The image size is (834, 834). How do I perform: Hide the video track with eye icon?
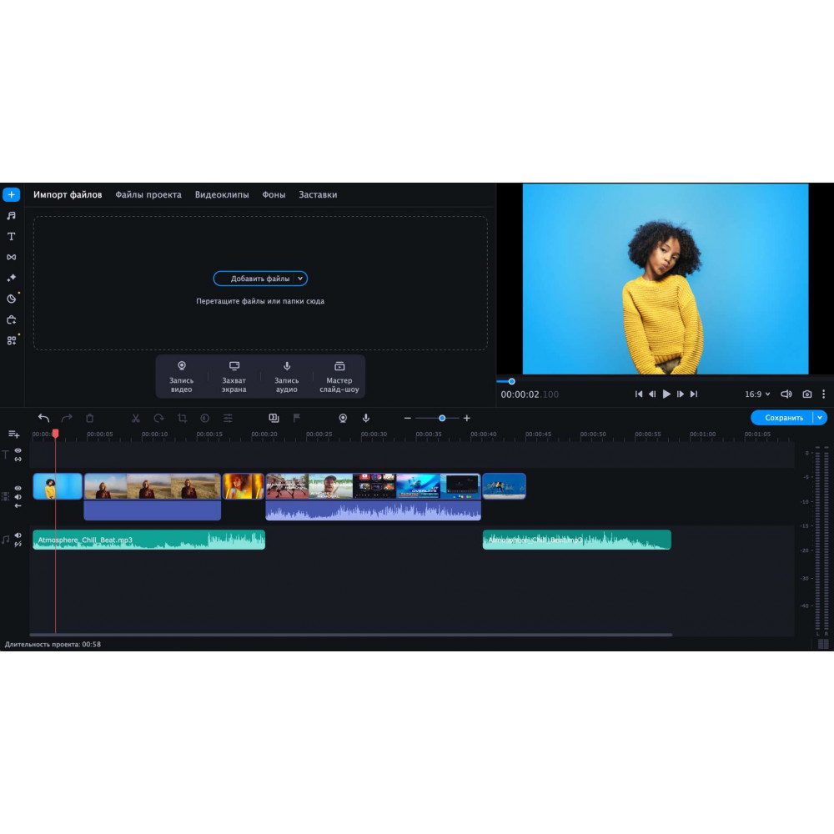point(18,489)
